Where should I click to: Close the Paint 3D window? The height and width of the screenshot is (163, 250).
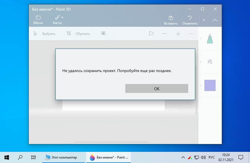tap(215, 9)
